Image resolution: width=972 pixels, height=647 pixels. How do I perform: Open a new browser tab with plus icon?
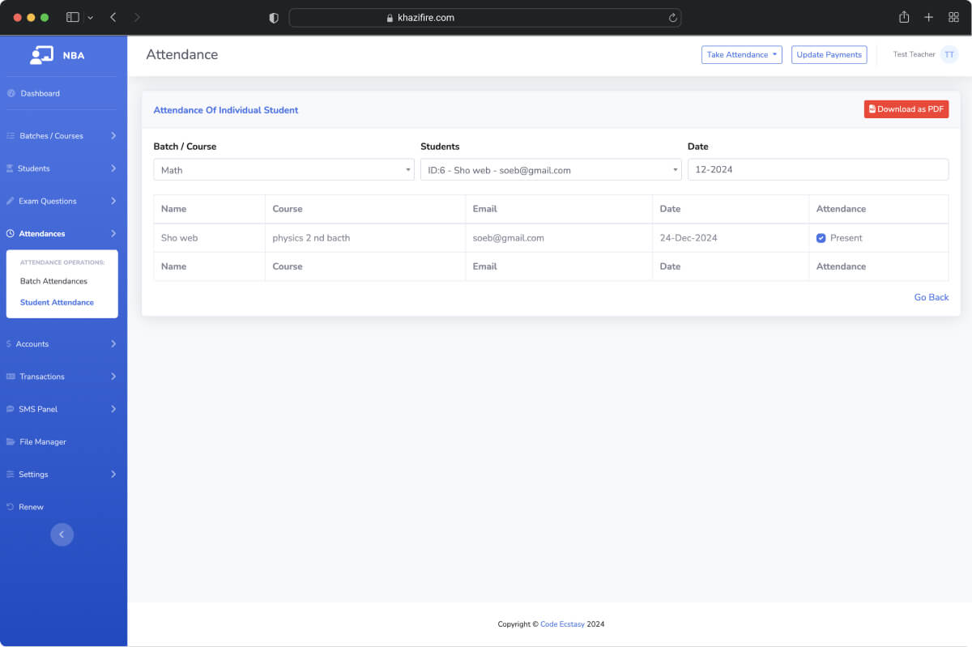[928, 17]
